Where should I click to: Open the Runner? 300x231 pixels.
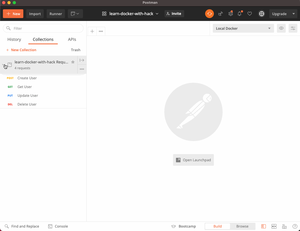tap(56, 14)
